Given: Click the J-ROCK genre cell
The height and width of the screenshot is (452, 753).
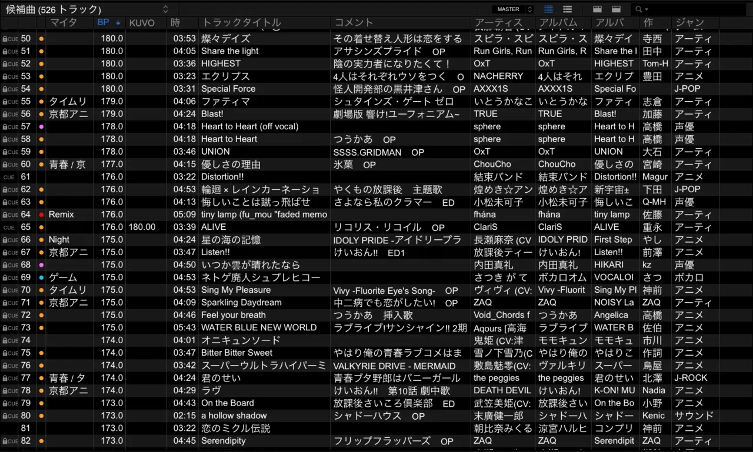Looking at the screenshot, I should coord(691,378).
